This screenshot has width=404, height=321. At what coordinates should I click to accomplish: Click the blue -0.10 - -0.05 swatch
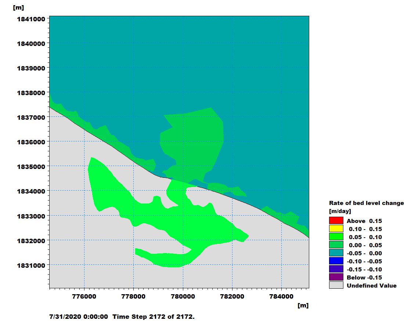tap(336, 261)
